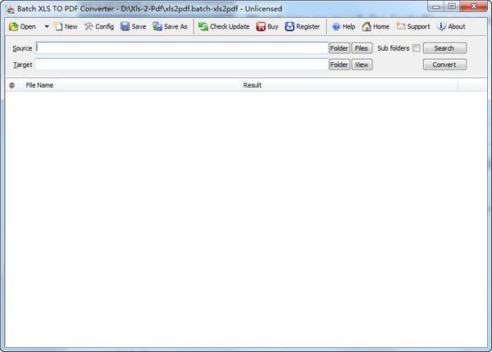This screenshot has width=492, height=352.
Task: Open a project with the Open icon
Action: pos(22,27)
